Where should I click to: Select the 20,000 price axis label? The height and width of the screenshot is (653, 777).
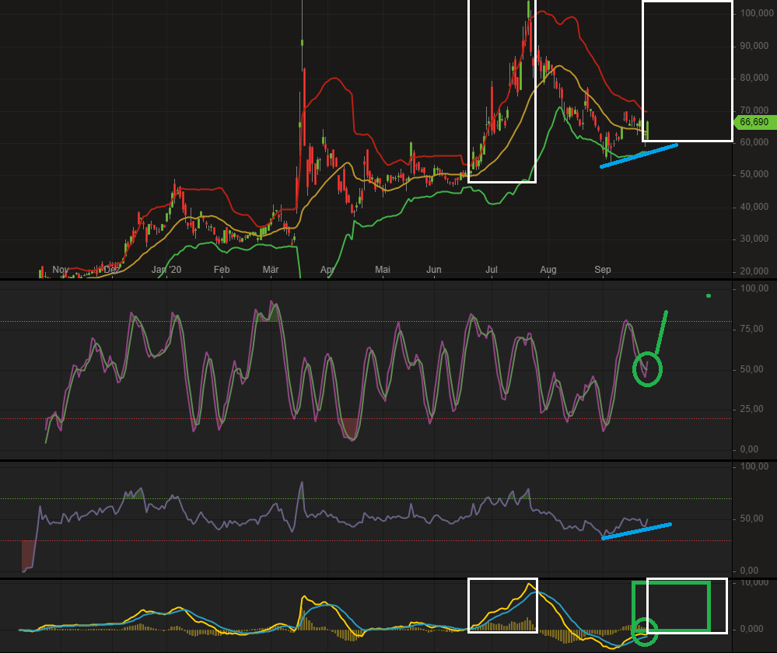754,271
